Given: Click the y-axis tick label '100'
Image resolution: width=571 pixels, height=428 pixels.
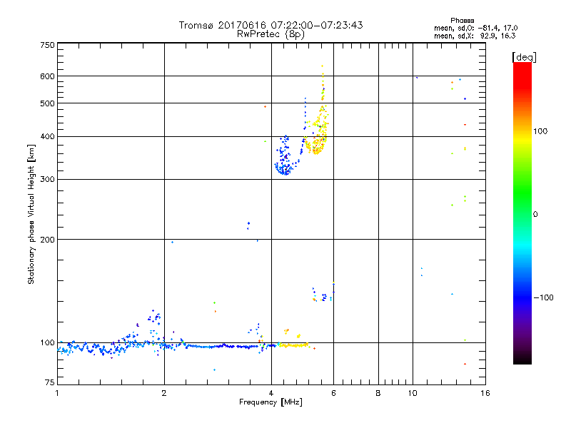Looking at the screenshot, I should (x=47, y=342).
